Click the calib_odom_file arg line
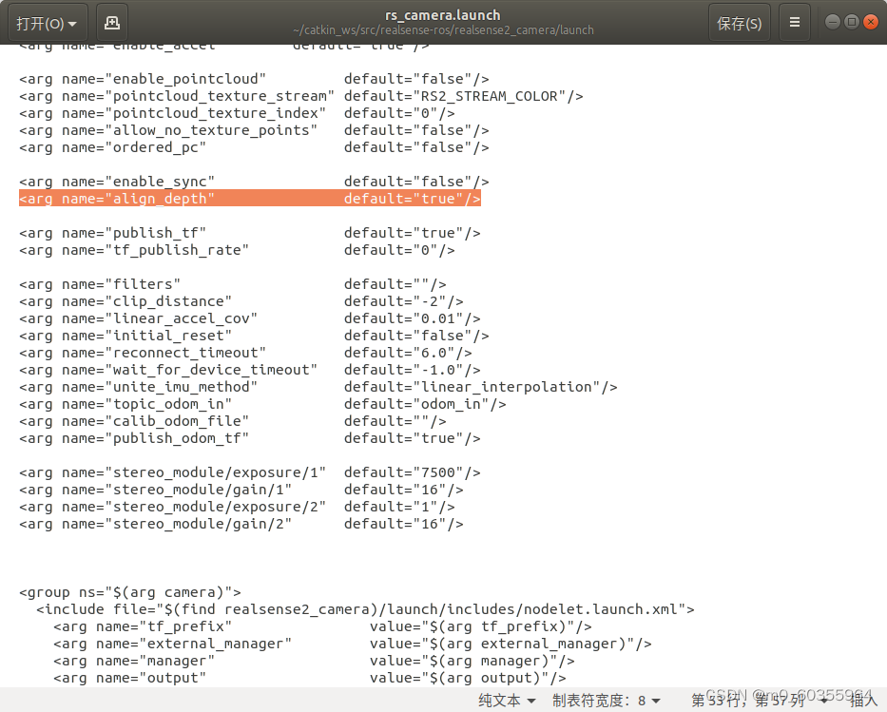This screenshot has height=712, width=887. [233, 421]
